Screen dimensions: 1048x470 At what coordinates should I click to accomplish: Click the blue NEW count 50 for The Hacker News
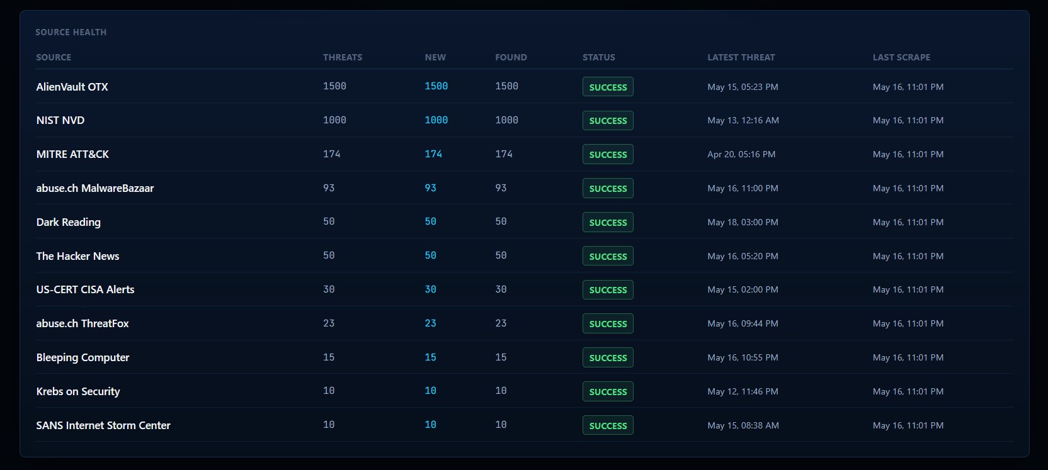430,255
